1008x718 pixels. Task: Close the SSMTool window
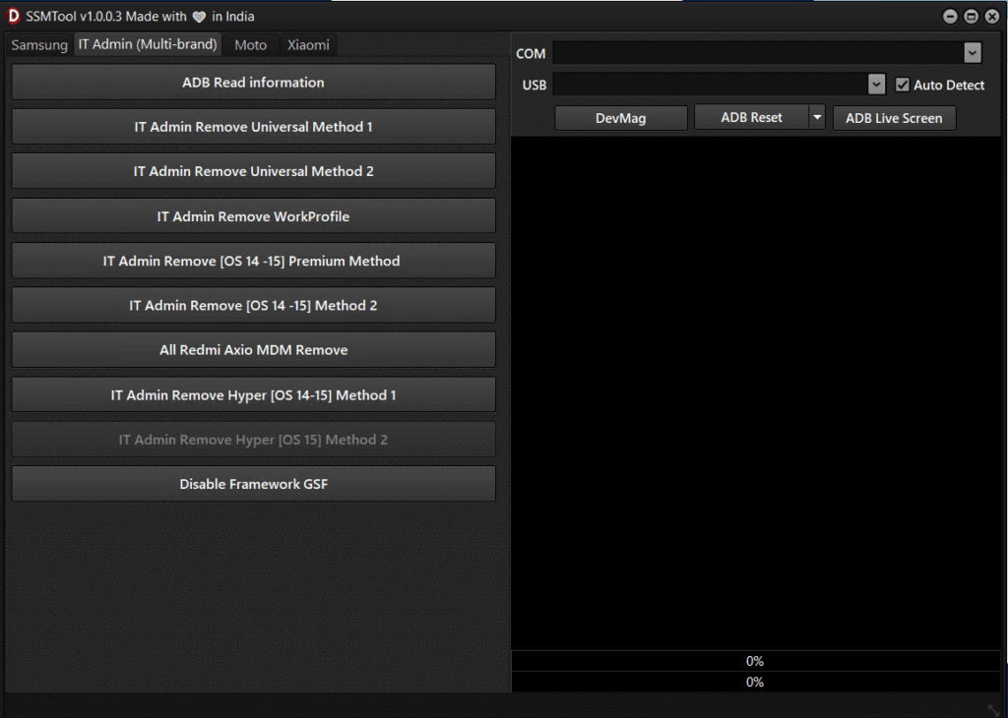(991, 17)
